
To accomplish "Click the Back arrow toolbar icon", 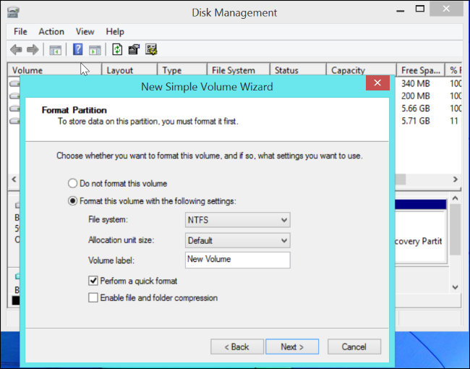I will pyautogui.click(x=16, y=49).
